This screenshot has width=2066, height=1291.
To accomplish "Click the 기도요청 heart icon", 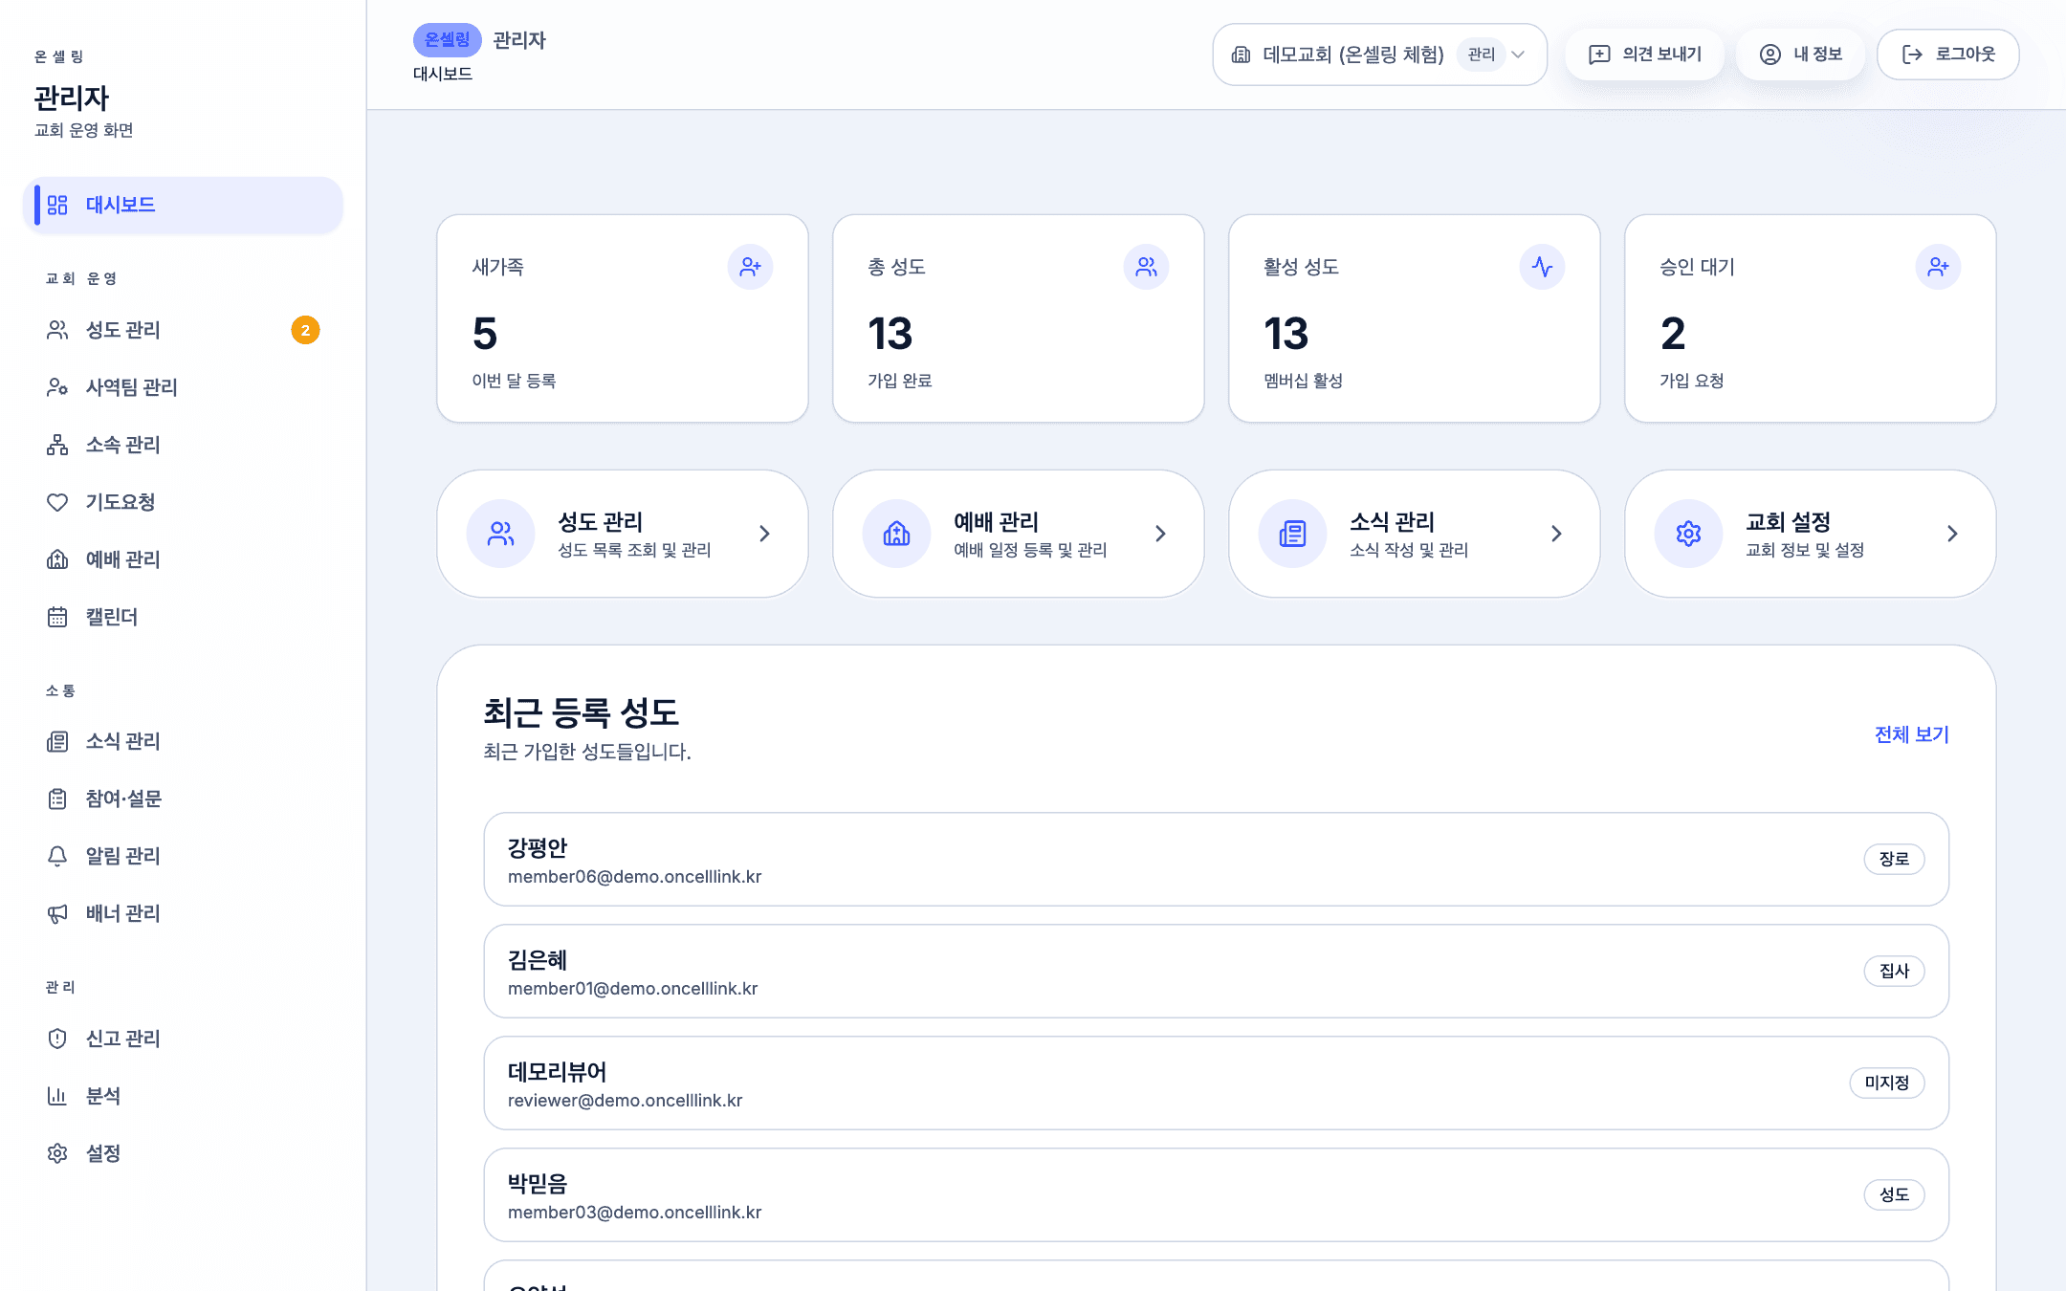I will [57, 502].
